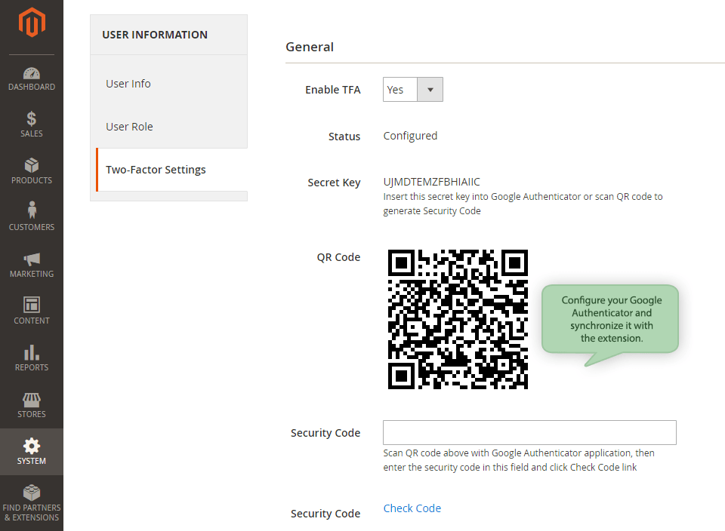The width and height of the screenshot is (725, 531).
Task: Click the Magento logo icon
Action: (32, 22)
